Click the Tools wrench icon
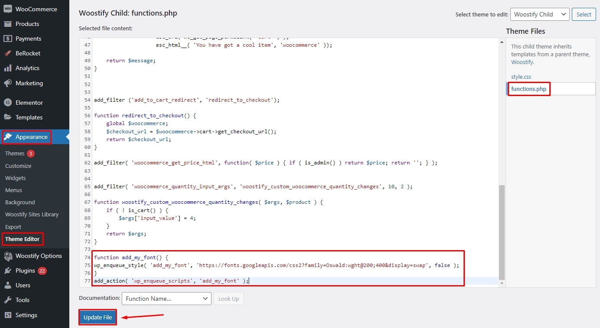Screen dimensions: 600x328 (x=8, y=300)
